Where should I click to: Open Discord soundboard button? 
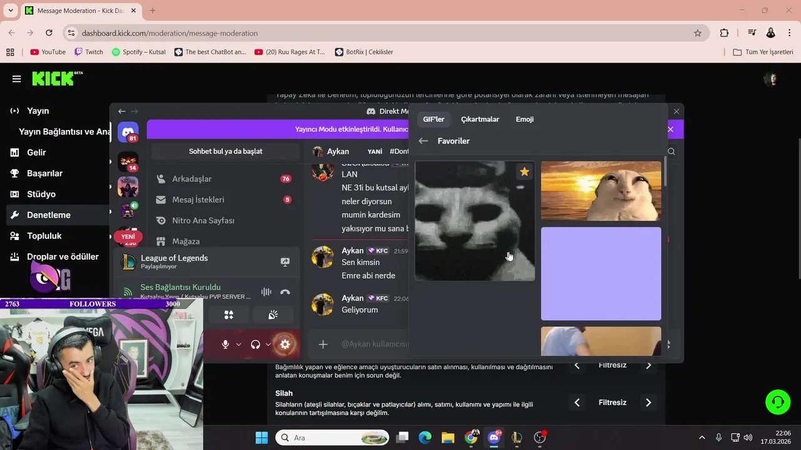point(273,315)
